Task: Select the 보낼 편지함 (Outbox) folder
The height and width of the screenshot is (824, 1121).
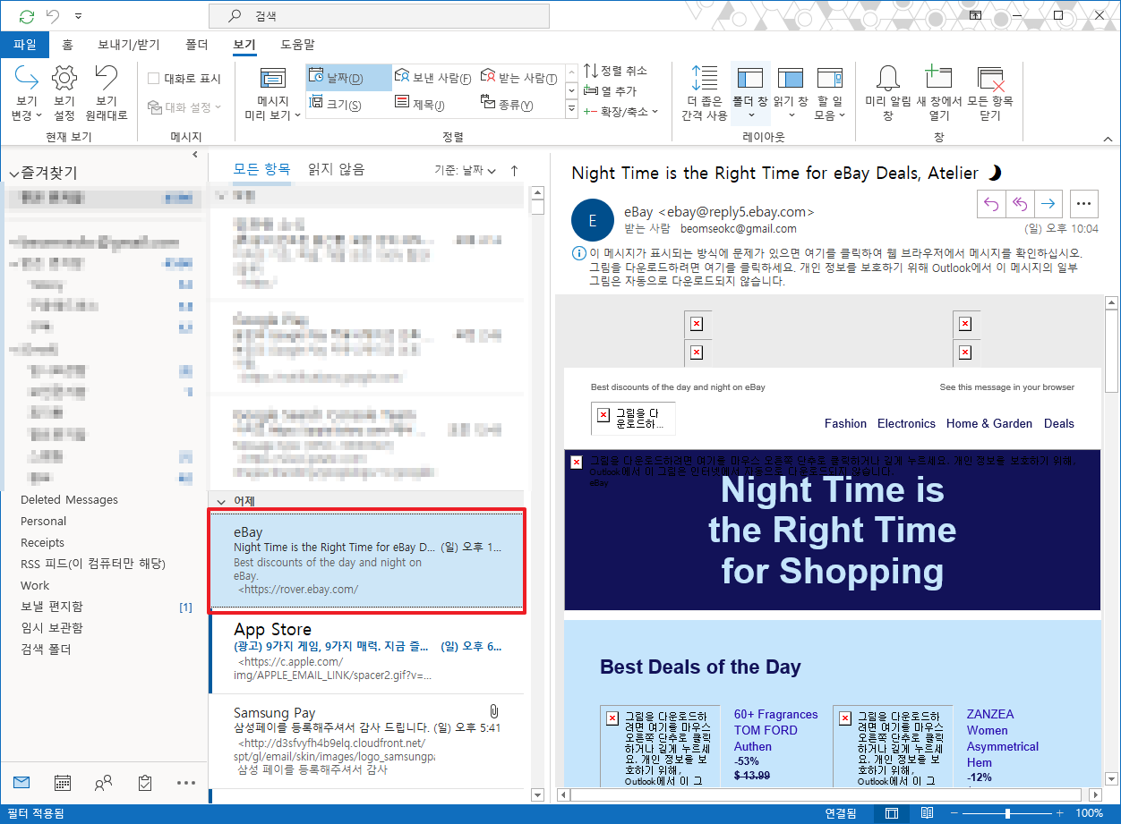Action: 51,607
